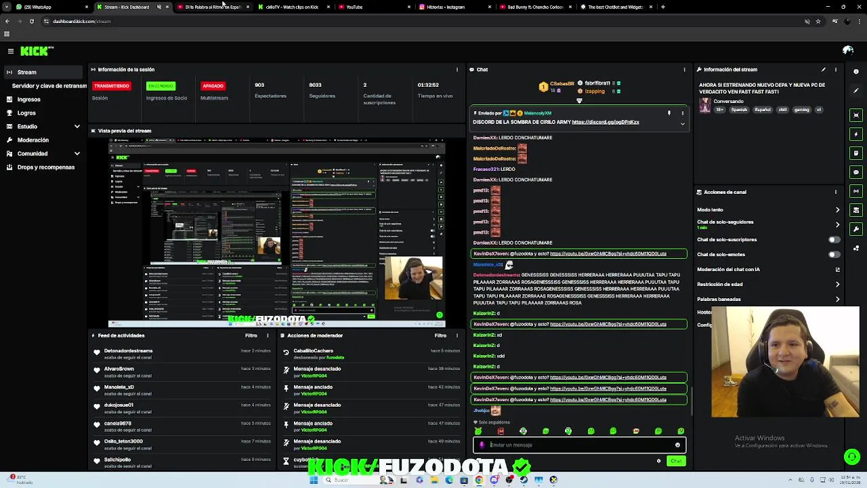Open the Filtro dropdown in Feed de actividades
This screenshot has height=488, width=867.
251,335
